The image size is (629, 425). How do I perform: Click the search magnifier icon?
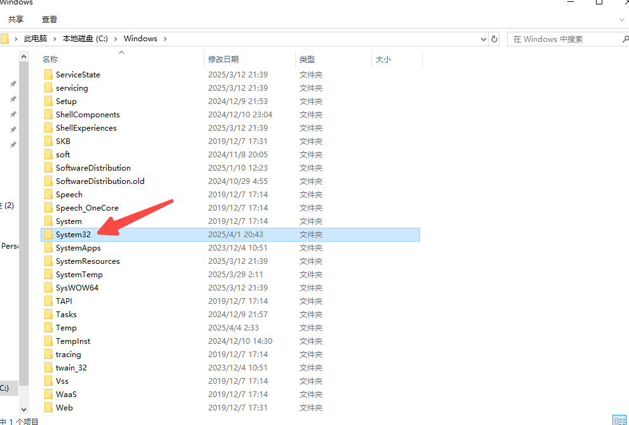625,39
